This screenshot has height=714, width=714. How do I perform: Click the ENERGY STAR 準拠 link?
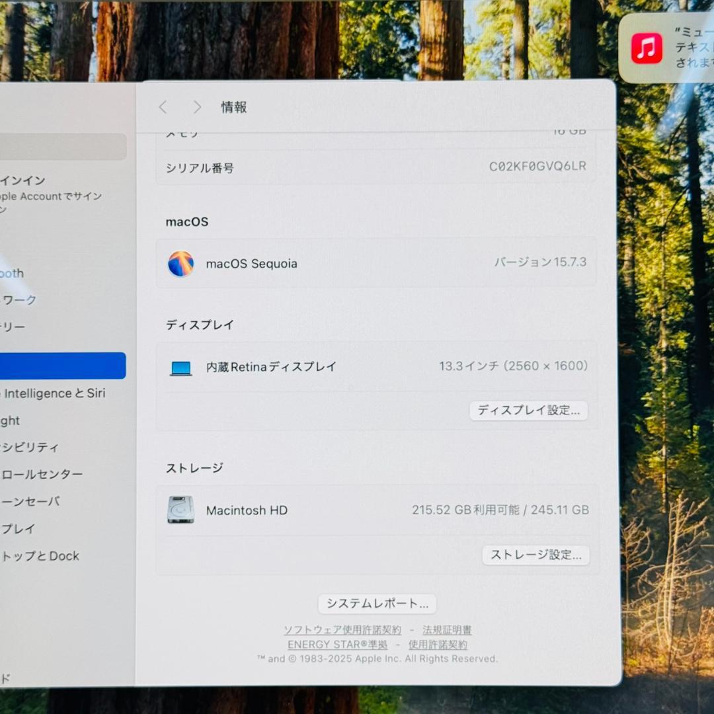pos(337,645)
